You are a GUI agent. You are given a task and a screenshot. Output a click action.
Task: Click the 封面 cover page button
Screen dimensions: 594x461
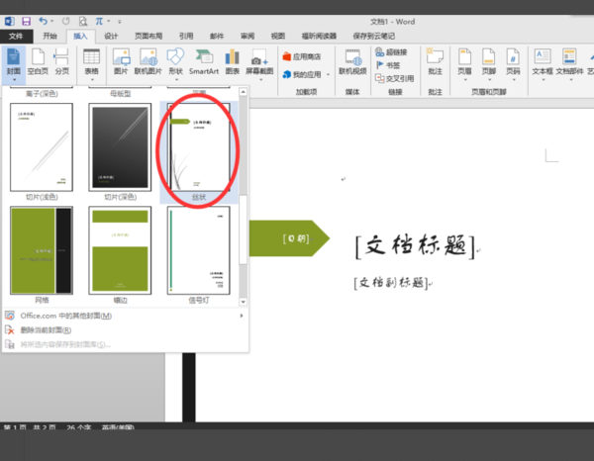pos(14,64)
